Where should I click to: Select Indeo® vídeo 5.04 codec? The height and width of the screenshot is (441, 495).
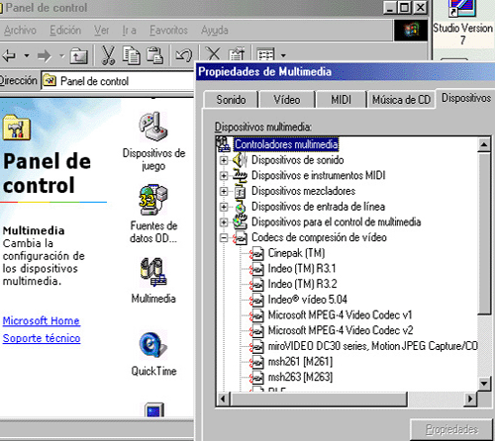(x=308, y=300)
